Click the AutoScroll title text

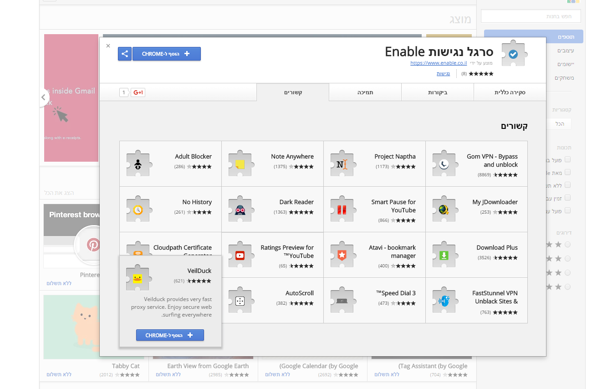(300, 293)
